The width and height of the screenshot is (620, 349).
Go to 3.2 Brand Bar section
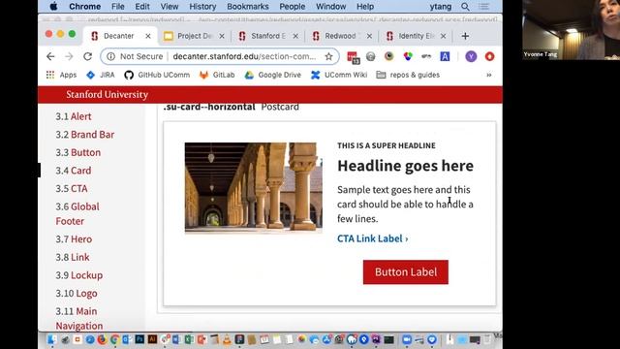click(84, 135)
